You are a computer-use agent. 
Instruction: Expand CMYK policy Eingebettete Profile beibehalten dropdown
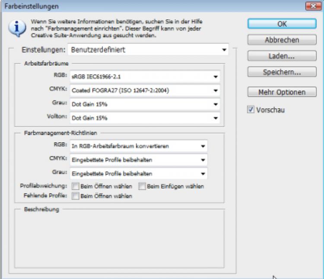click(138, 160)
